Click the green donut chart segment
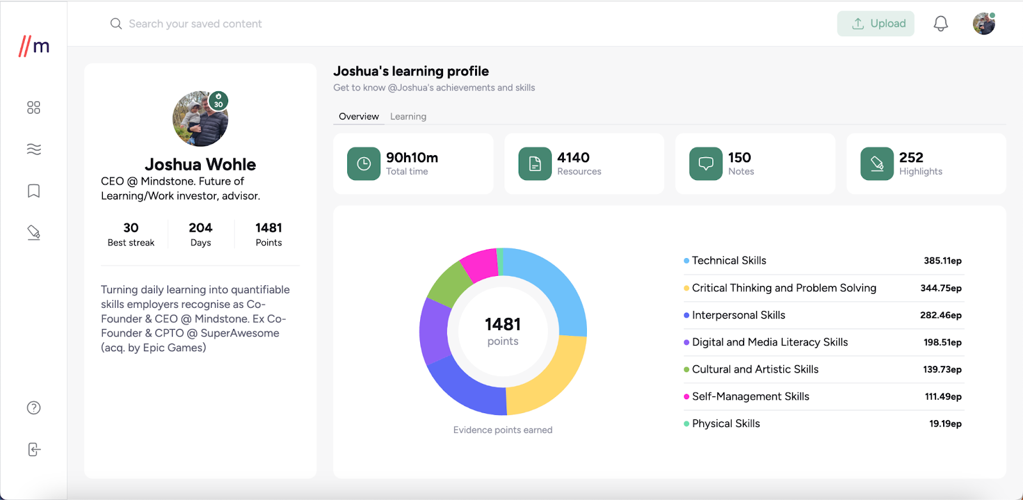 pyautogui.click(x=451, y=285)
